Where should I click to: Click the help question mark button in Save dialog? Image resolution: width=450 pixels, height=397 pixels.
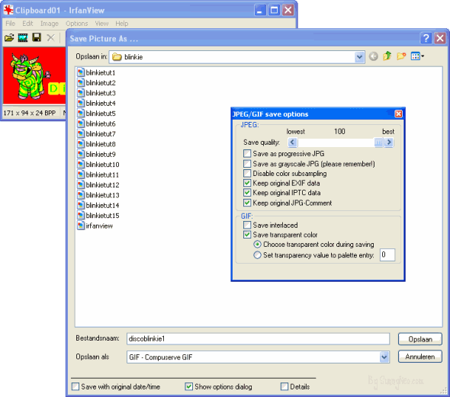(426, 38)
